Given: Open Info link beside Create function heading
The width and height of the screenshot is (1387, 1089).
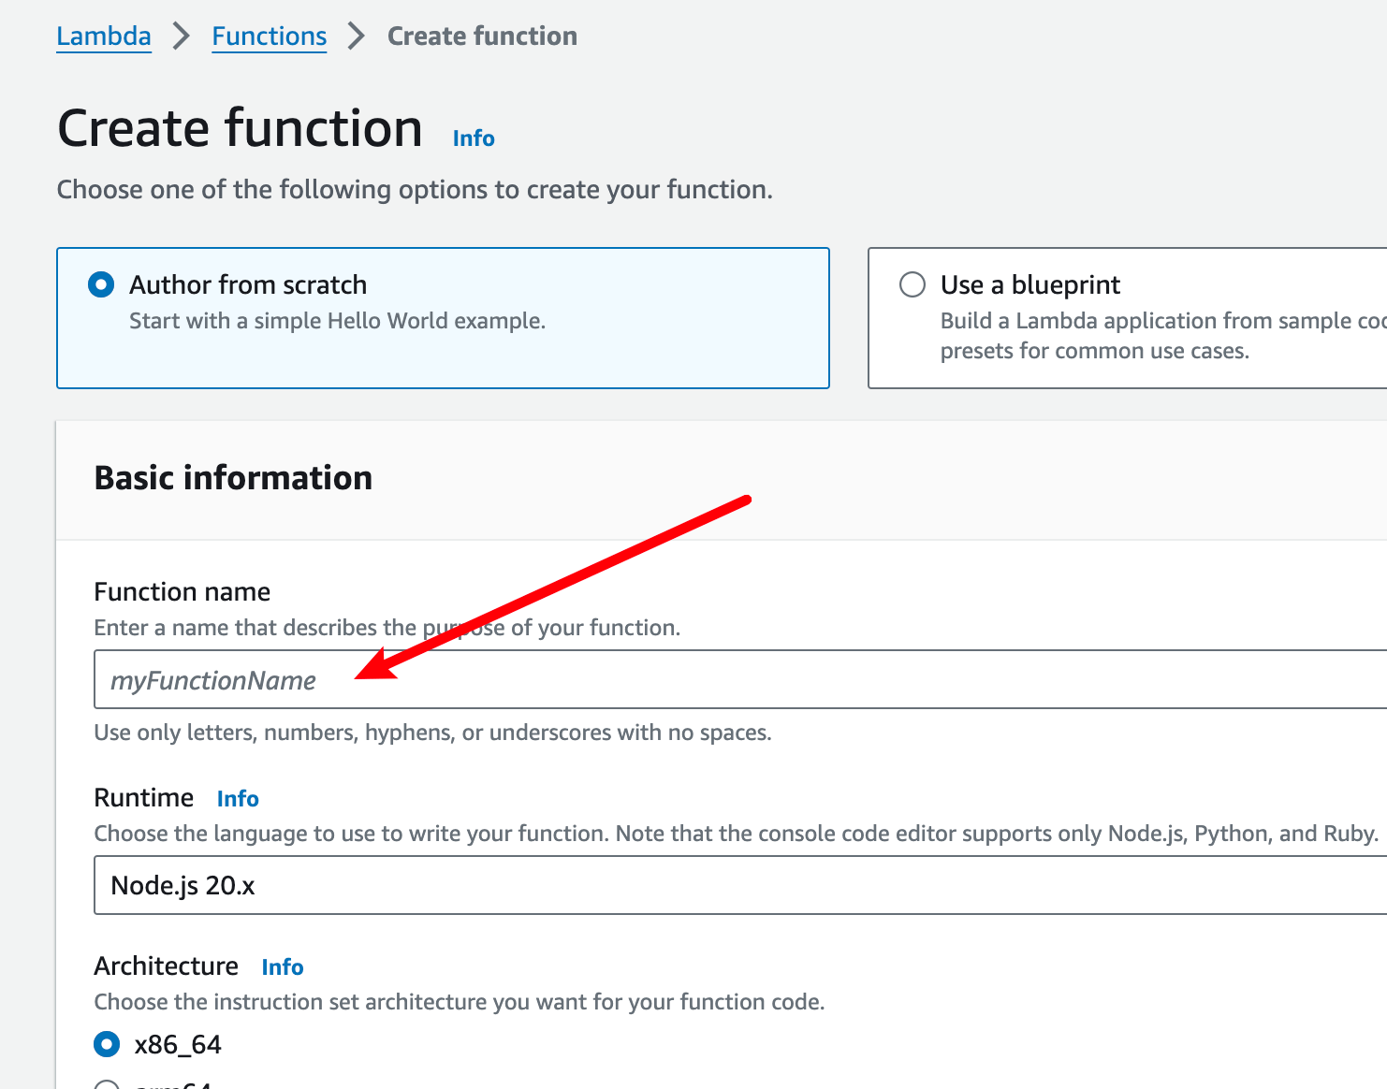Looking at the screenshot, I should tap(474, 138).
